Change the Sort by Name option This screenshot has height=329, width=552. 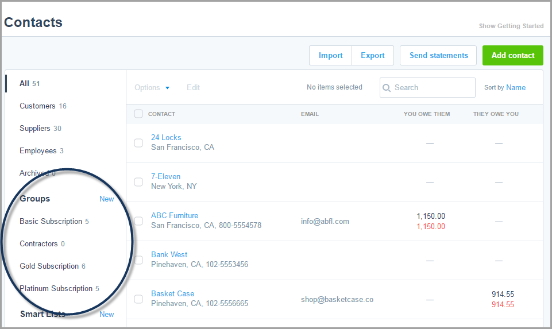click(516, 88)
